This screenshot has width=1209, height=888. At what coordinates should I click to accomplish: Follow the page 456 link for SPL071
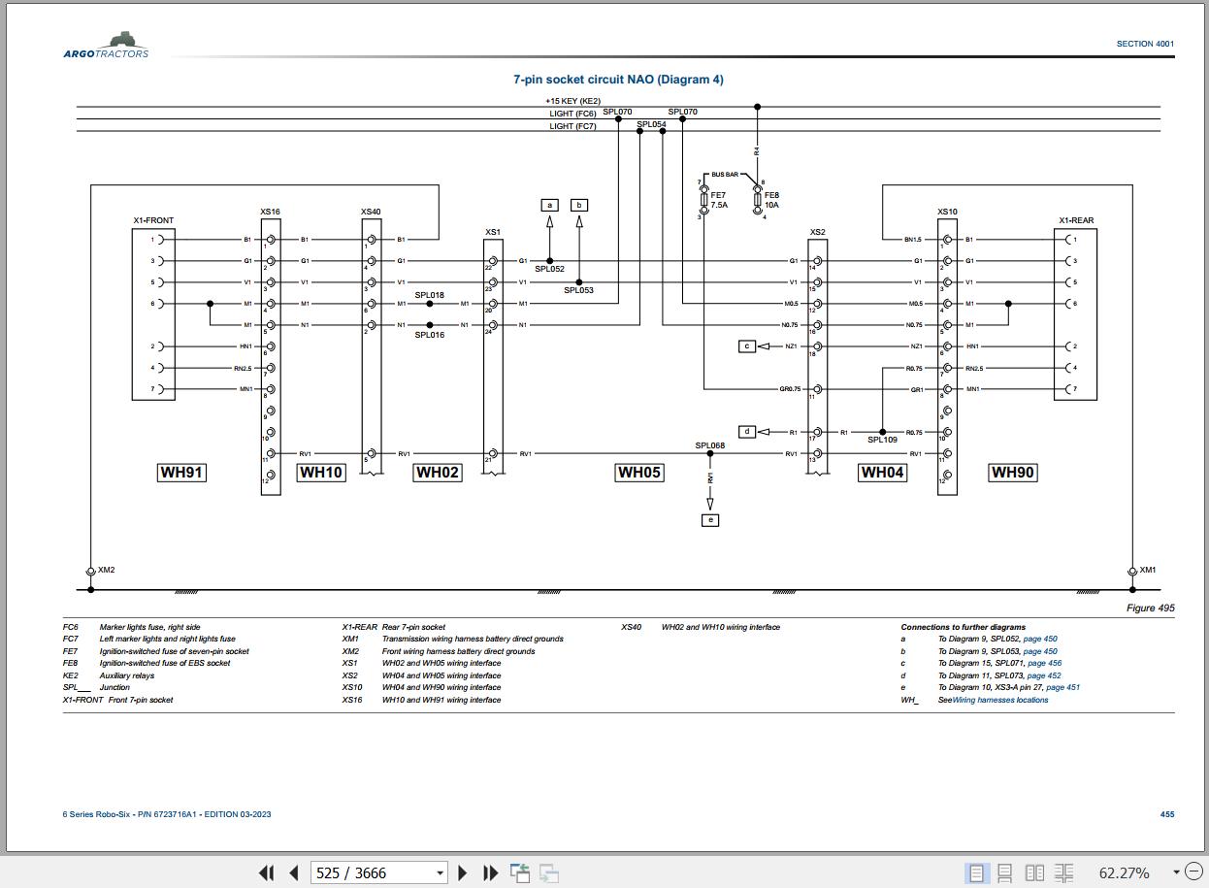(x=1044, y=664)
